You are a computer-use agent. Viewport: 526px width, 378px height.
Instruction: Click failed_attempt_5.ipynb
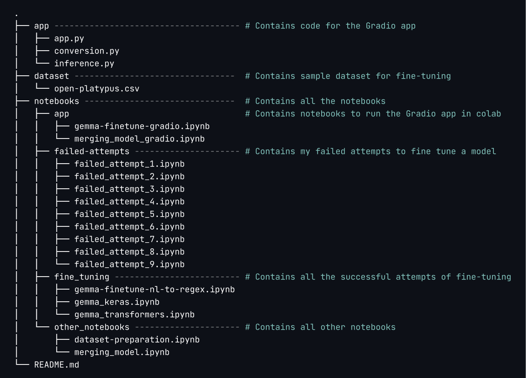129,214
